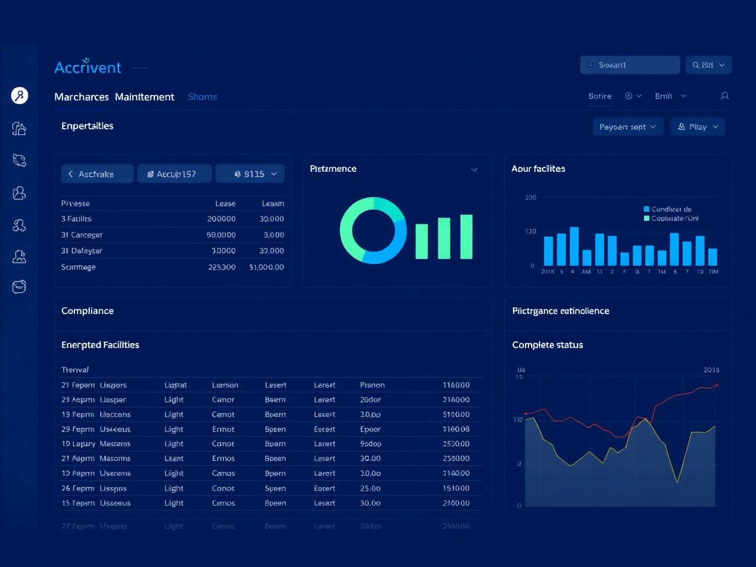Select the Botire tab
The width and height of the screenshot is (756, 567).
point(600,96)
